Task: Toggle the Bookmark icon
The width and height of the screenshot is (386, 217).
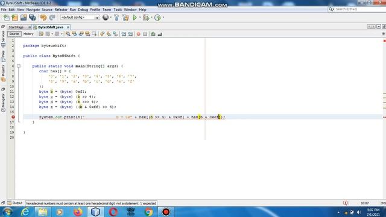Action: 115,34
